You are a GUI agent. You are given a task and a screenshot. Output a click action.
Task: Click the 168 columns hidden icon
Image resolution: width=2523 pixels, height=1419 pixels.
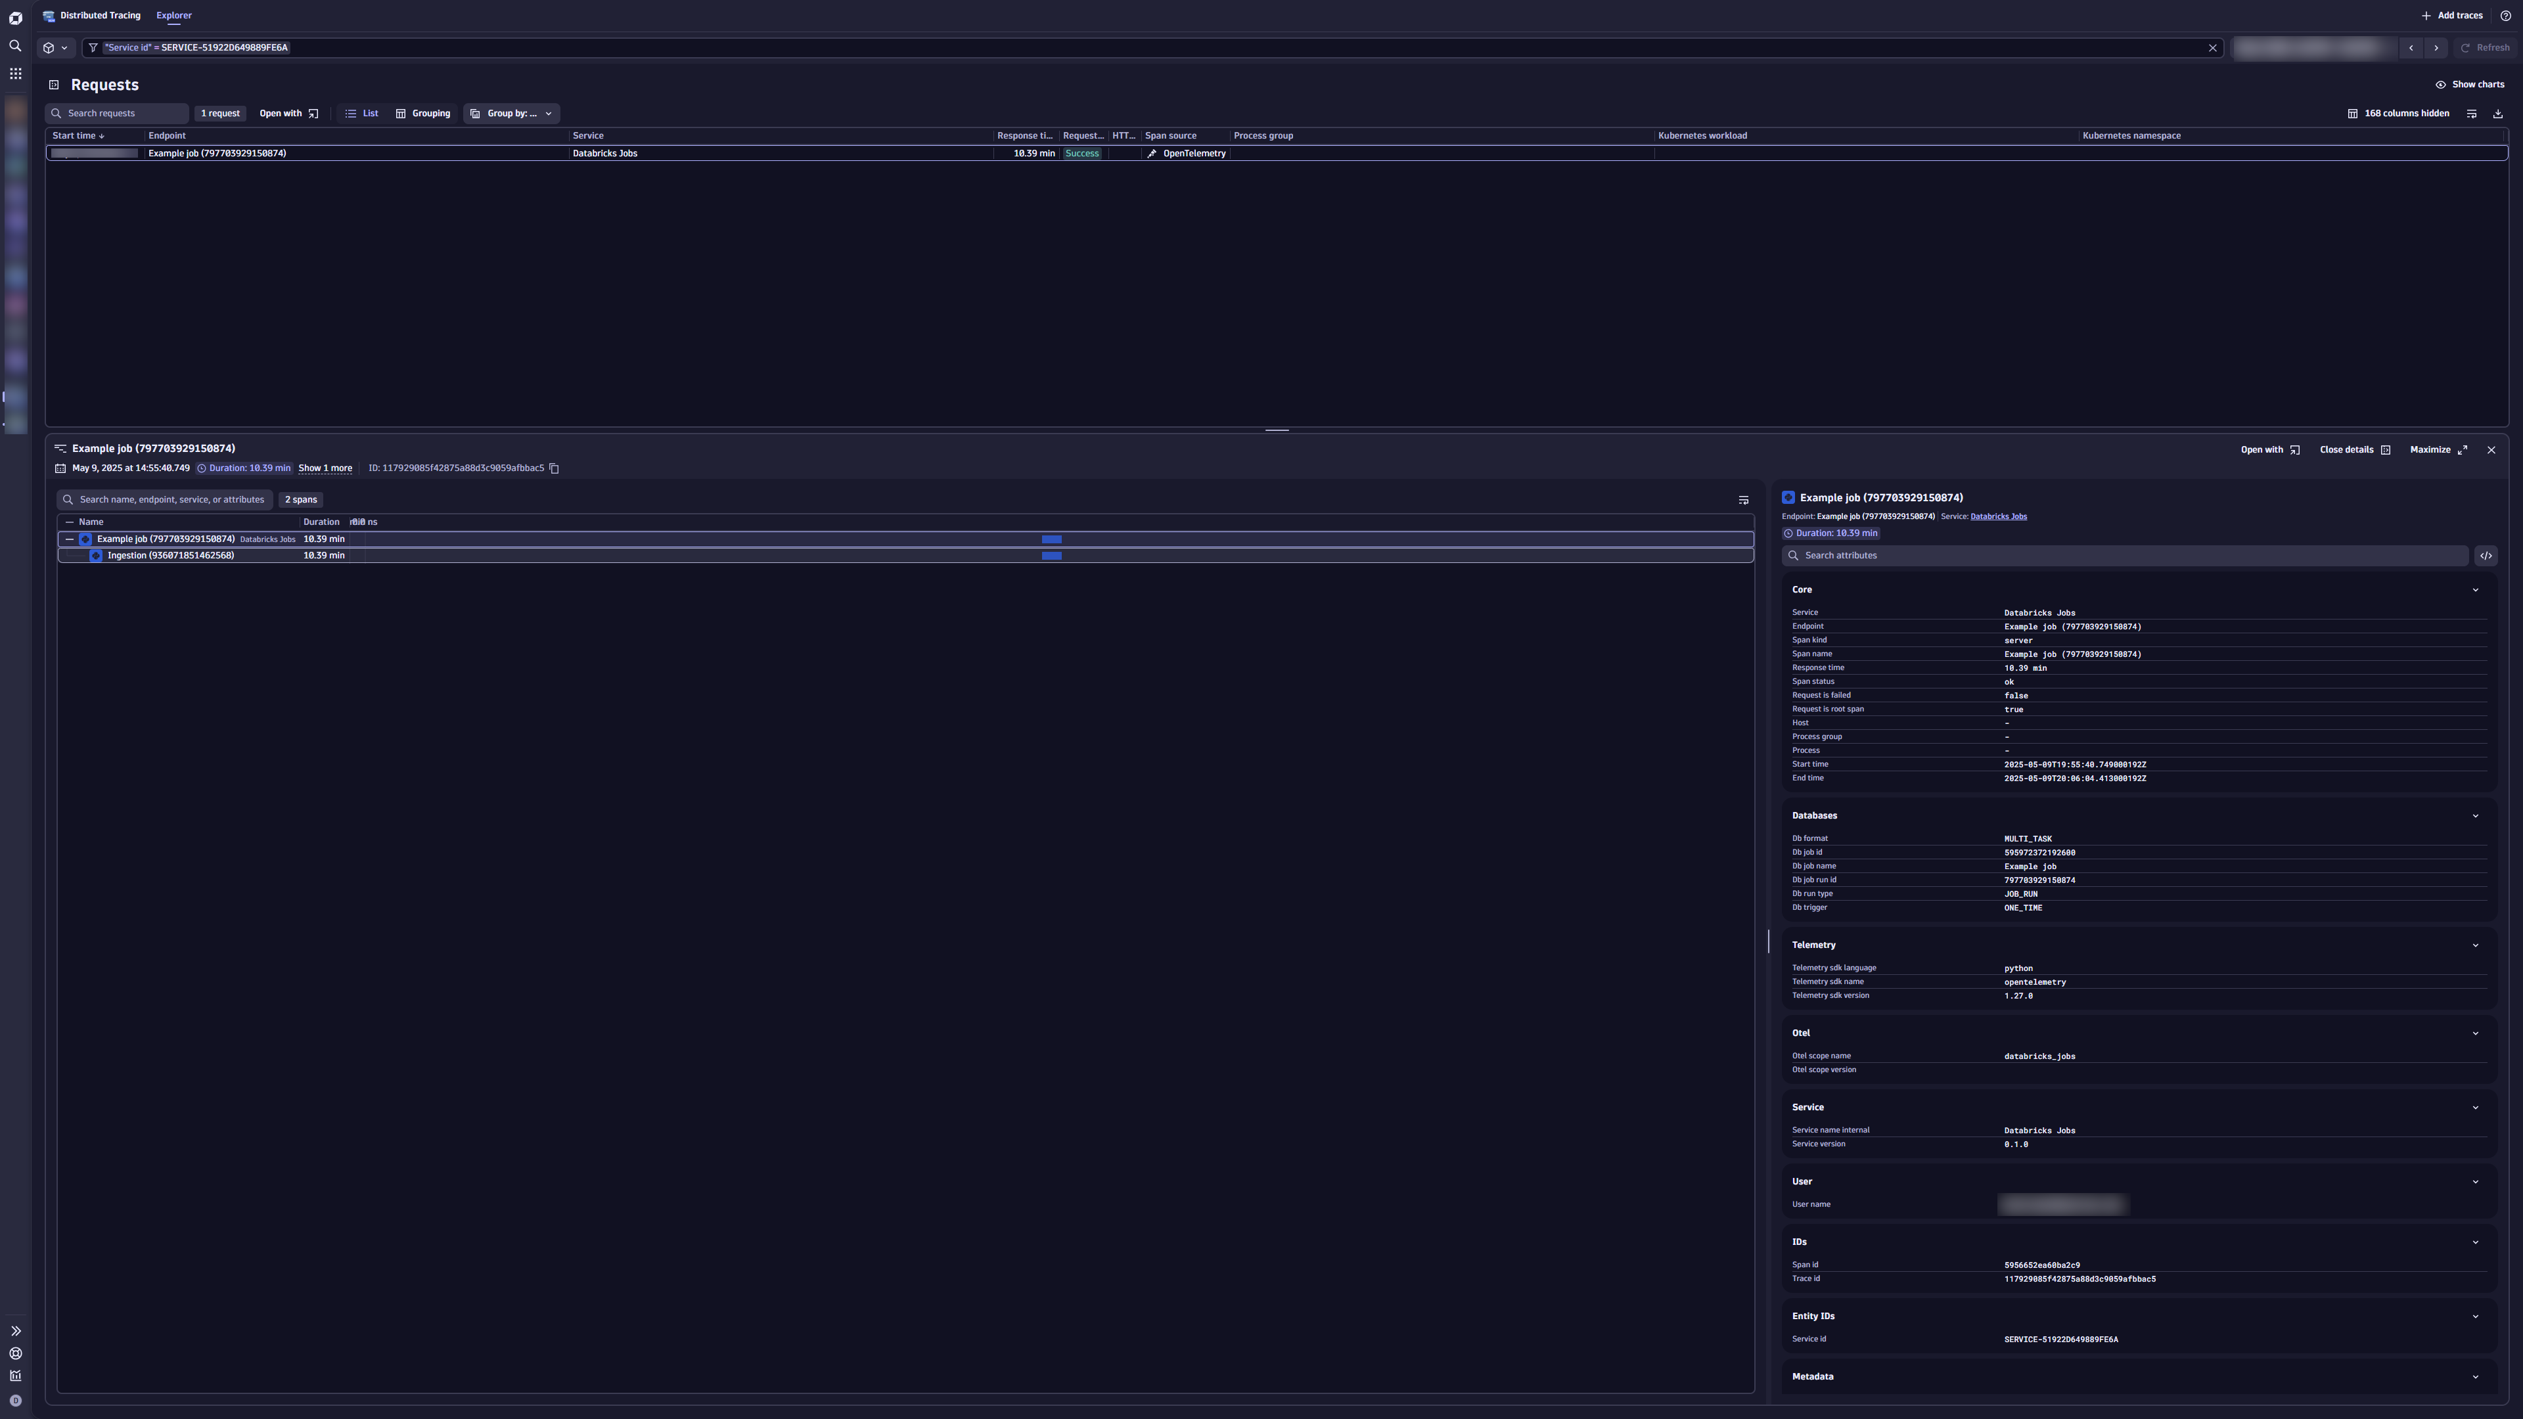(x=2353, y=114)
